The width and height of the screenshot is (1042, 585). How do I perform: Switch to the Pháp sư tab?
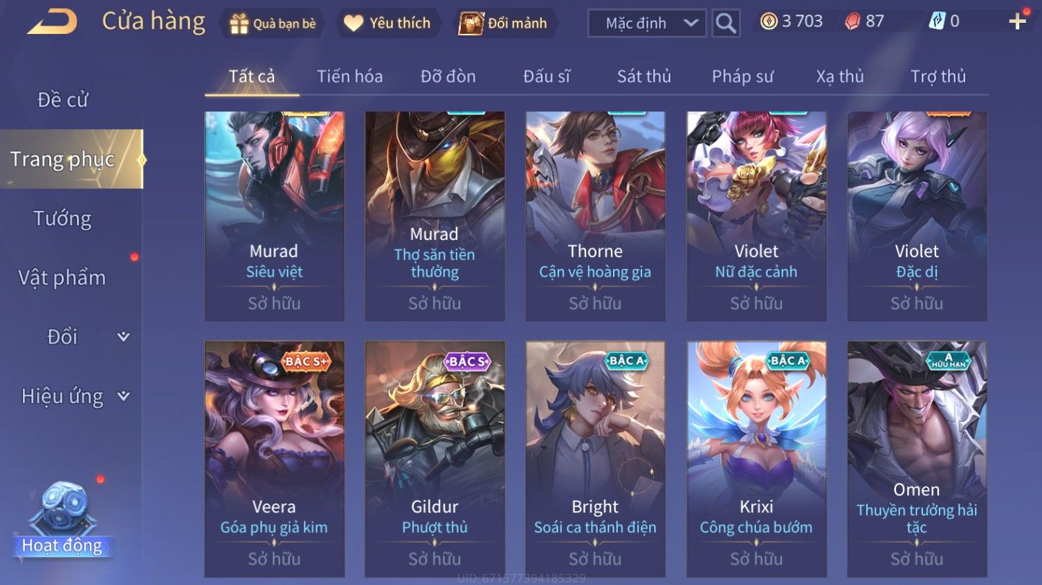pos(742,76)
